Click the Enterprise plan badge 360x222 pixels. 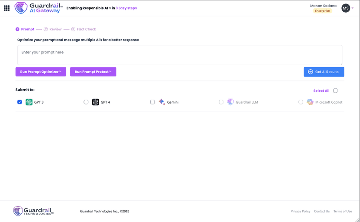pyautogui.click(x=322, y=11)
